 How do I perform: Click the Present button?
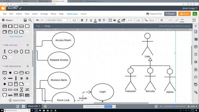pos(170,14)
